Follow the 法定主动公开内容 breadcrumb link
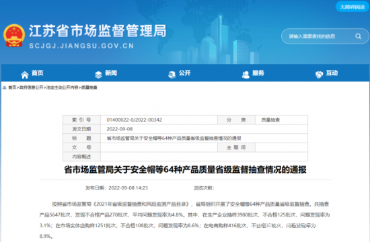This screenshot has width=370, height=242. 63,87
